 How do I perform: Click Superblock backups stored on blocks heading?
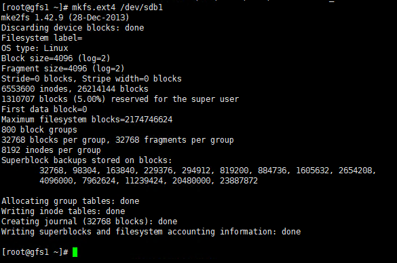[x=87, y=160]
